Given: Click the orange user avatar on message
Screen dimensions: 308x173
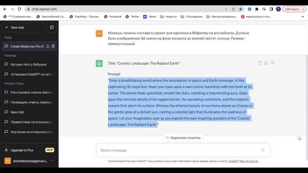Looking at the screenshot, I should [99, 34].
